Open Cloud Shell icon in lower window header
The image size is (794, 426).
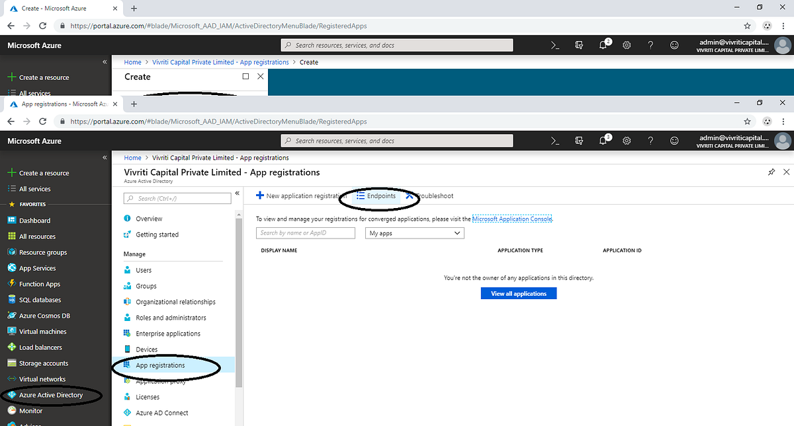pyautogui.click(x=556, y=141)
